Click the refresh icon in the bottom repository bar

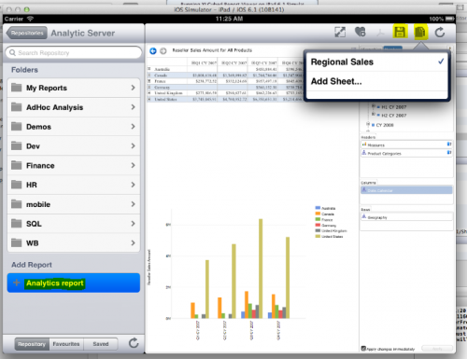[x=134, y=343]
